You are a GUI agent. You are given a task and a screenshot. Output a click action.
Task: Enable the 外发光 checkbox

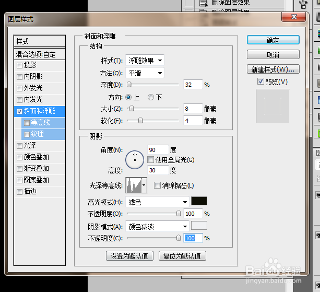[x=19, y=88]
